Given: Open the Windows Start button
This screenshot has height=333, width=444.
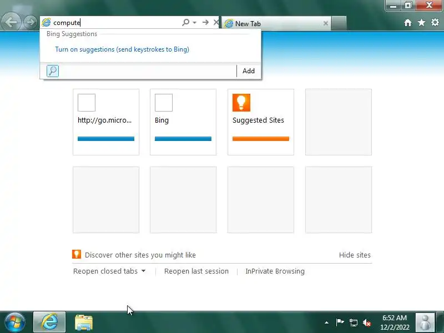Looking at the screenshot, I should pos(15,322).
